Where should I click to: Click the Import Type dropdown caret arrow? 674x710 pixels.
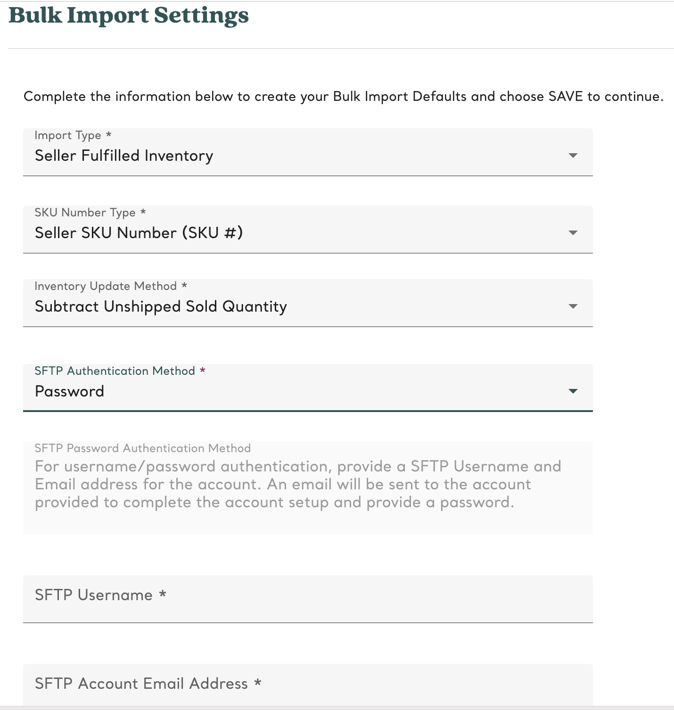point(573,155)
